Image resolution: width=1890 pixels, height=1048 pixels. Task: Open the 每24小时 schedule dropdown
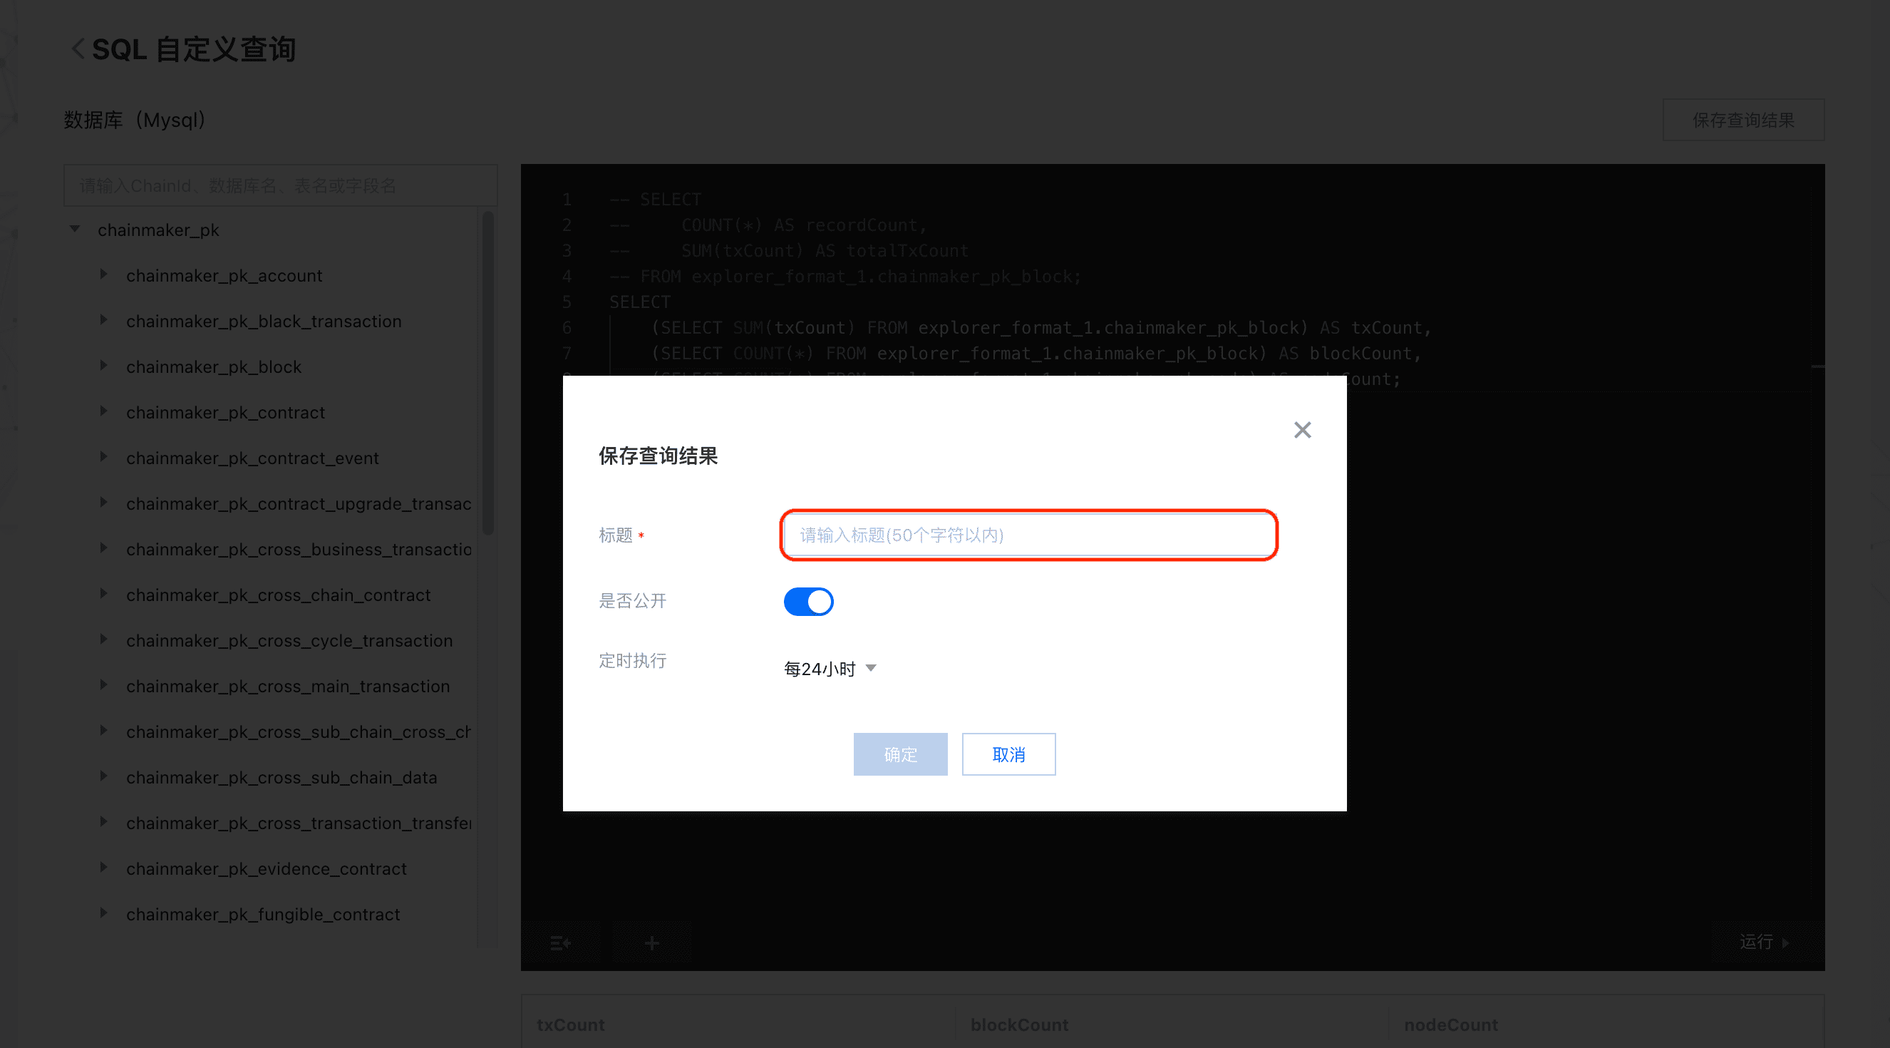[830, 669]
